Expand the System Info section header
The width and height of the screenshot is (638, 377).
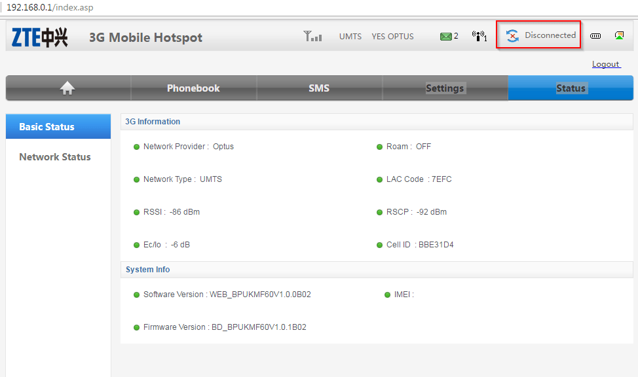point(146,270)
